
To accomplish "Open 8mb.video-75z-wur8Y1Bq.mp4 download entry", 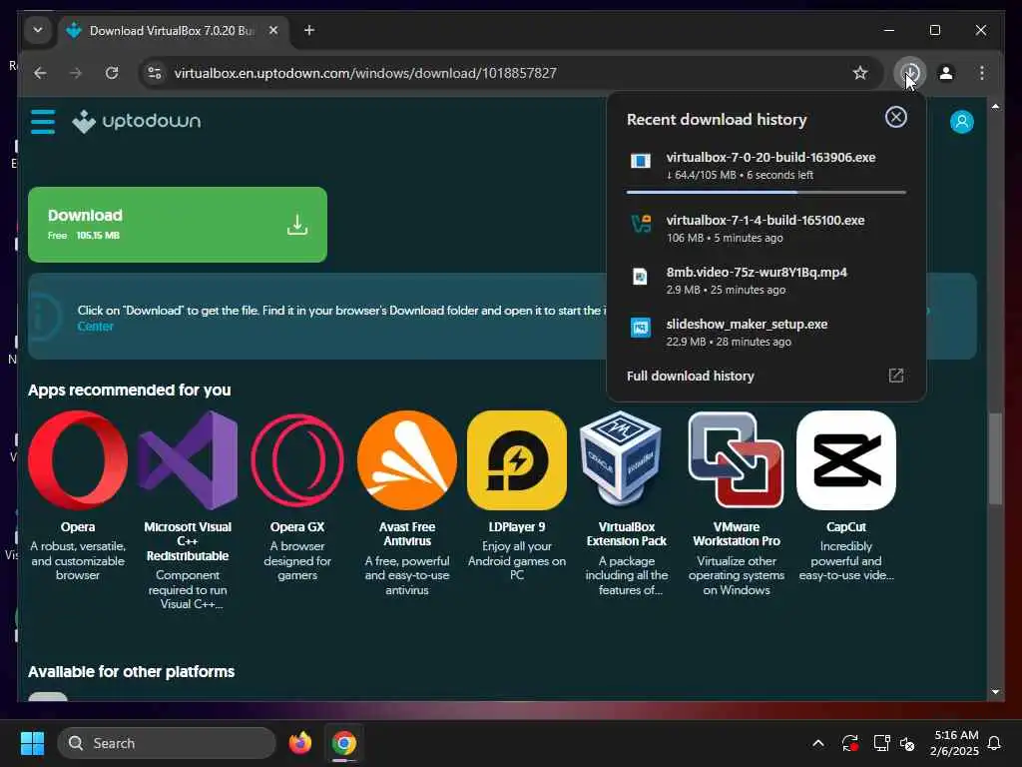I will pyautogui.click(x=766, y=281).
